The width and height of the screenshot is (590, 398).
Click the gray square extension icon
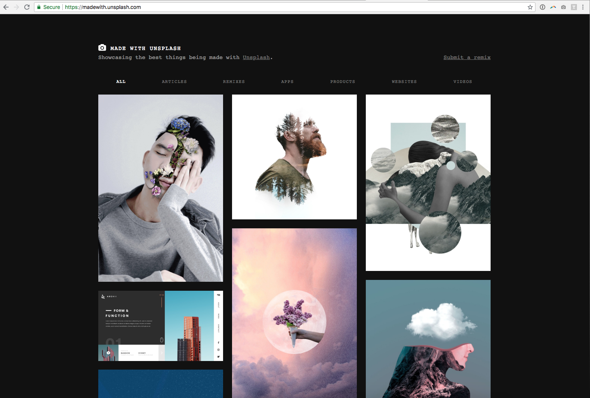pos(574,7)
